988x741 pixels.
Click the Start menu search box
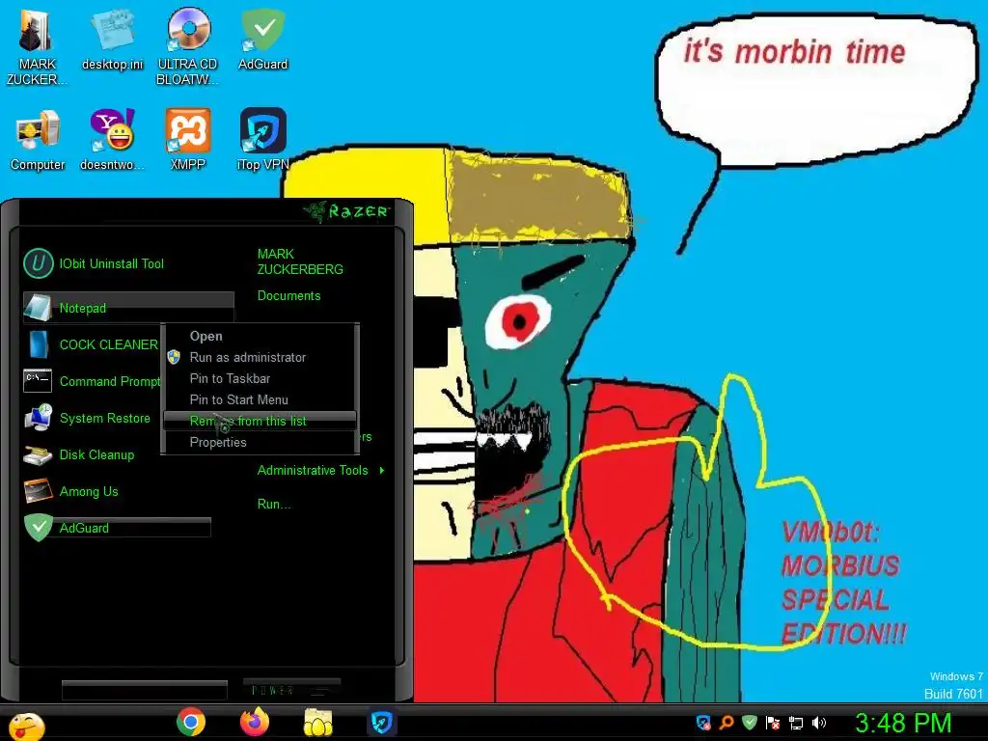[145, 690]
